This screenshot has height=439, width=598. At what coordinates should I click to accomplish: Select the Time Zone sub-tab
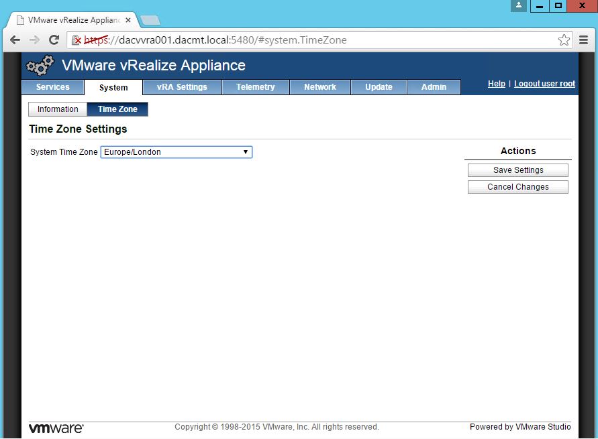pyautogui.click(x=117, y=109)
